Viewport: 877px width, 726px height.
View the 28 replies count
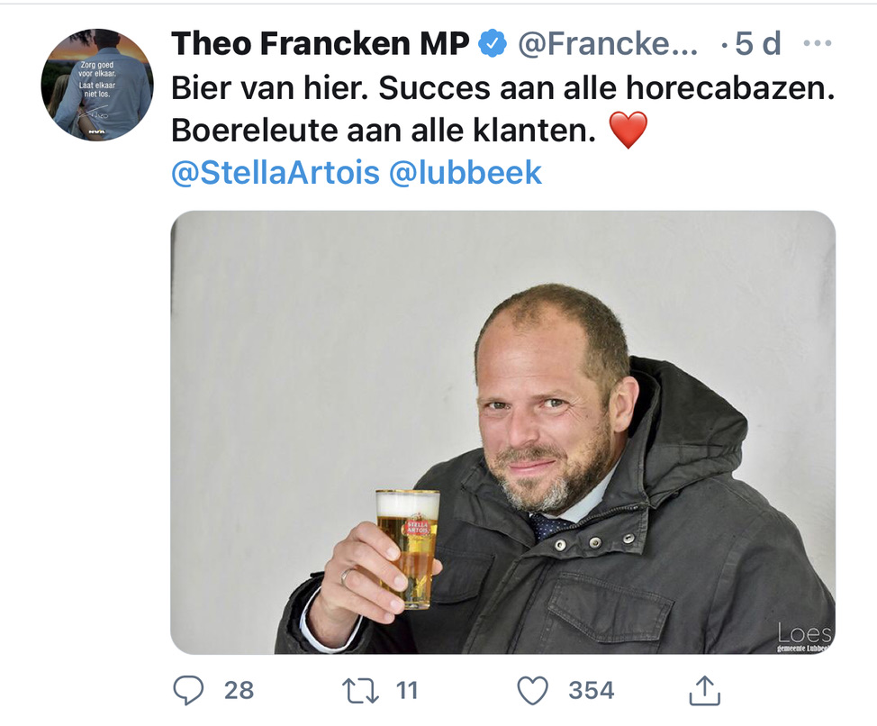click(x=239, y=691)
